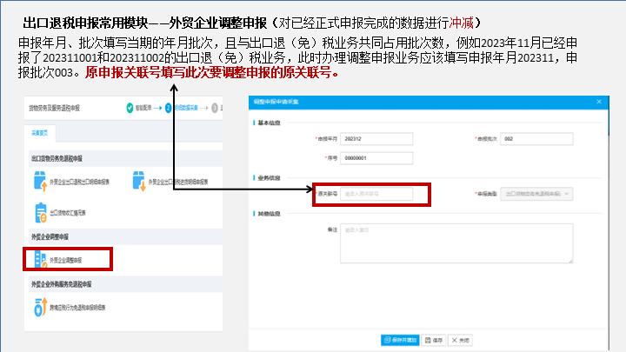Open the 申报类型 dropdown
Viewport: 626px width, 352px height.
[x=536, y=194]
